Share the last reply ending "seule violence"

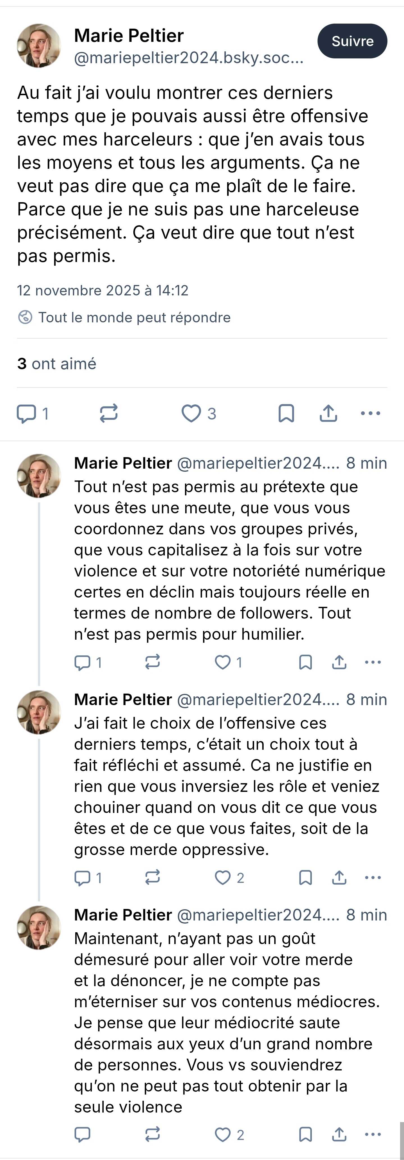[x=339, y=1135]
